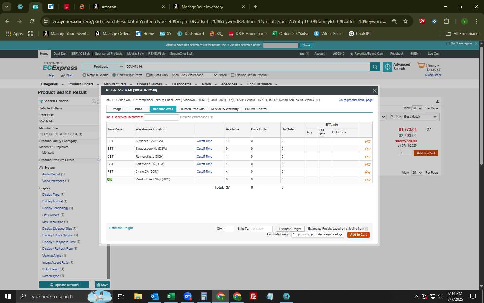Open the shopping cart icon
This screenshot has height=303, width=484.
pos(421,65)
